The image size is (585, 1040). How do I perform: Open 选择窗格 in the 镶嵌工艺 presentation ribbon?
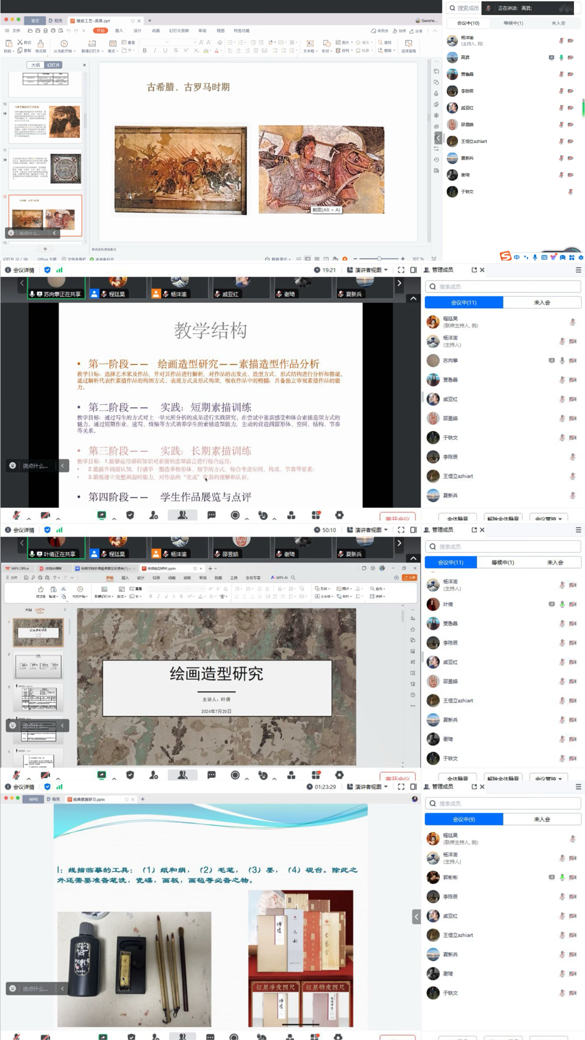pos(408,46)
